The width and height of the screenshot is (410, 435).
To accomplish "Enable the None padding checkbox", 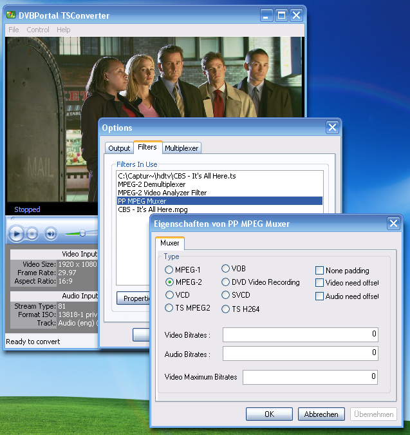I will point(320,271).
